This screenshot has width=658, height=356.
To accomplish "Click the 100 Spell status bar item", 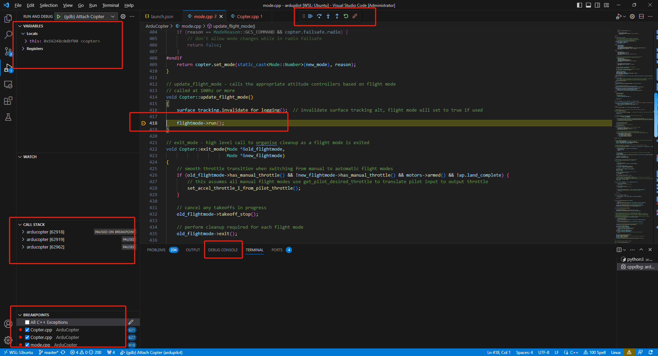I will [595, 352].
